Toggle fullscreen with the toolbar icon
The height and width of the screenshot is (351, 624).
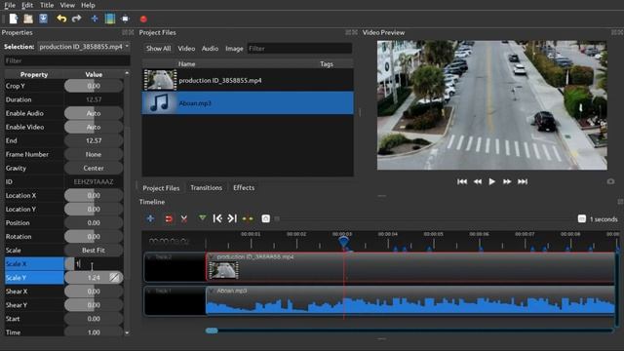[126, 19]
